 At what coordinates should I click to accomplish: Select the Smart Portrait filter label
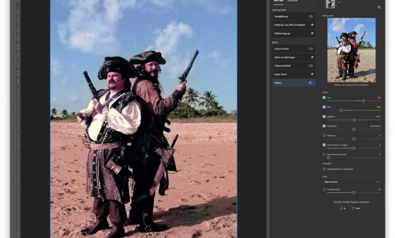click(282, 49)
